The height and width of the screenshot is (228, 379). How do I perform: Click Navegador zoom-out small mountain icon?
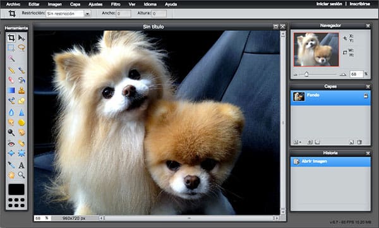296,75
